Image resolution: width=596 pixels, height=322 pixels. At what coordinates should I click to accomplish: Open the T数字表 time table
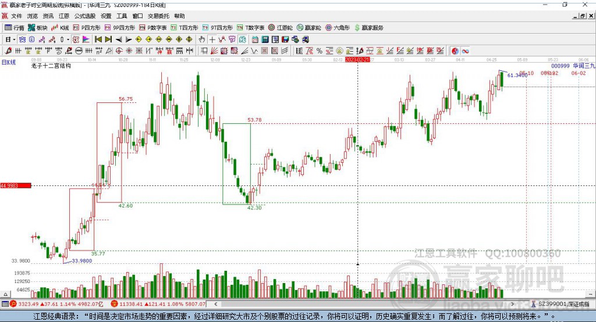[x=250, y=28]
